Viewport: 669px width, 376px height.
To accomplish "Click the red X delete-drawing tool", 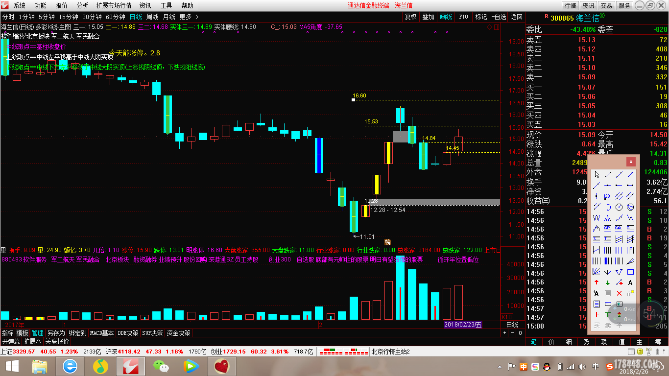I will pos(619,293).
